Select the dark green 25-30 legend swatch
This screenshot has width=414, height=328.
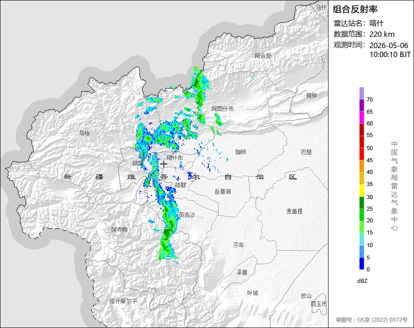[362, 203]
